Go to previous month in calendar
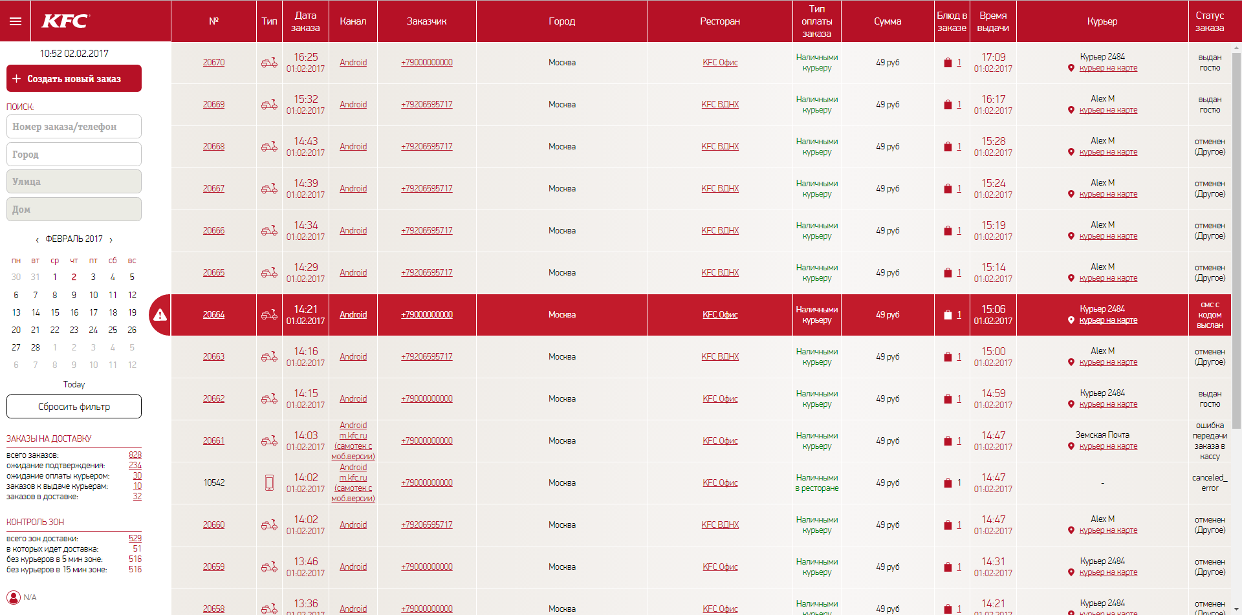Screen dimensions: 1242x615 pyautogui.click(x=38, y=240)
